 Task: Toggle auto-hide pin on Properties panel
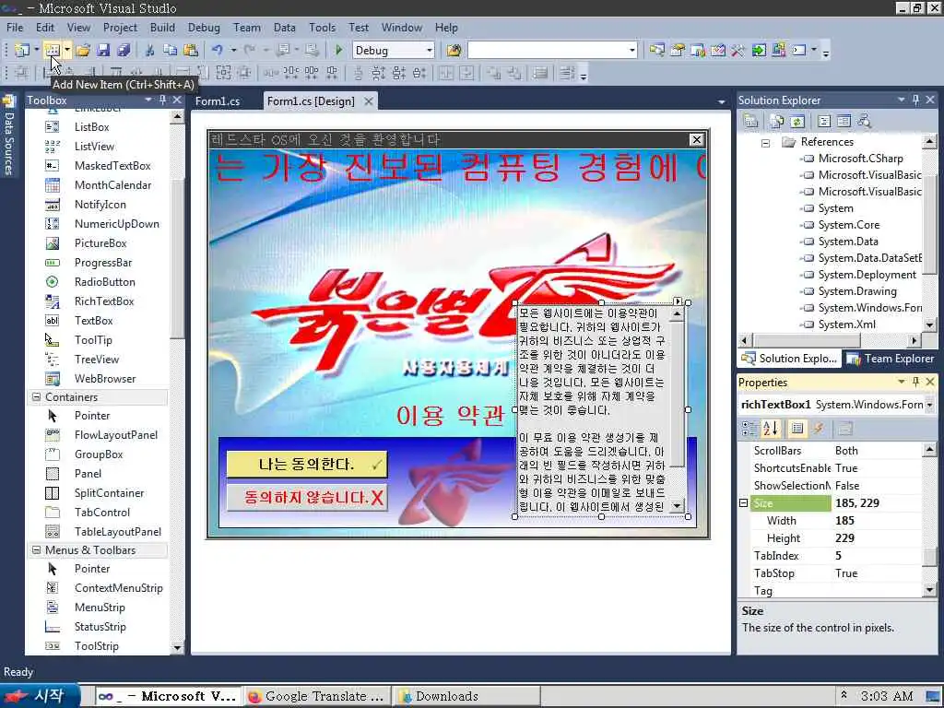tap(915, 382)
